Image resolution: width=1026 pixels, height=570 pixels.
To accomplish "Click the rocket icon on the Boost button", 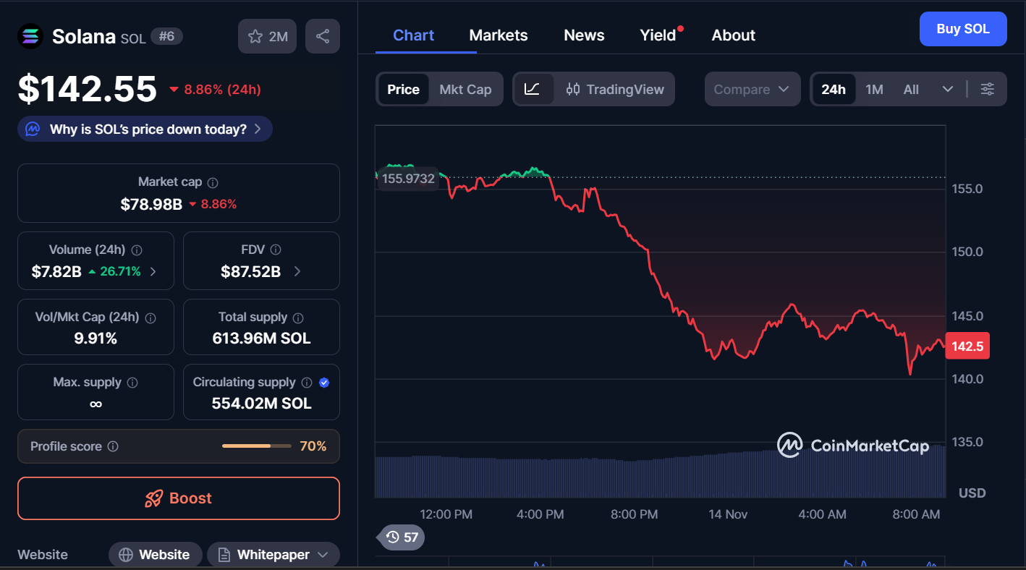I will point(154,498).
